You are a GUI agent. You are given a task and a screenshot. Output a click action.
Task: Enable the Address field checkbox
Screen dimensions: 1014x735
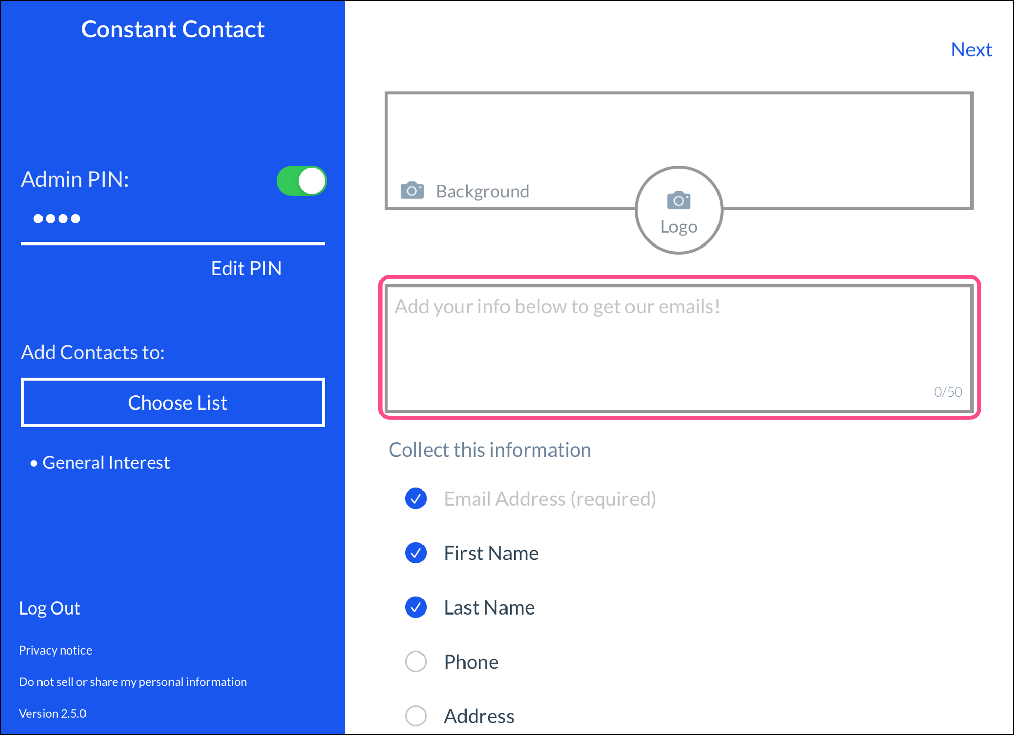pyautogui.click(x=416, y=715)
